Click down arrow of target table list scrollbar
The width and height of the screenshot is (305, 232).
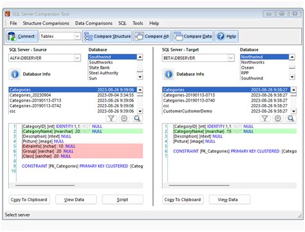(293, 111)
